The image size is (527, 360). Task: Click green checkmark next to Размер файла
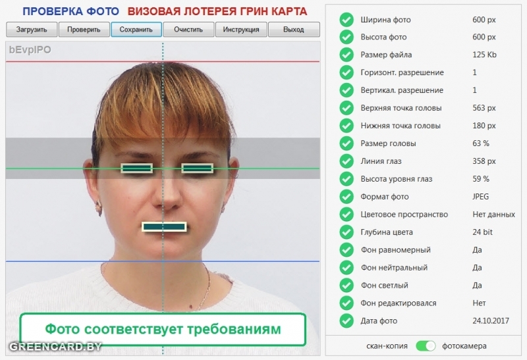pos(347,55)
